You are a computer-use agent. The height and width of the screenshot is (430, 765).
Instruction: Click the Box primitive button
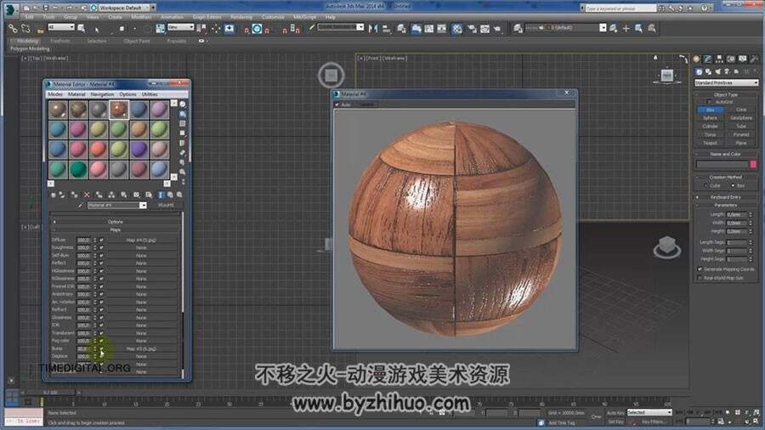tap(711, 110)
